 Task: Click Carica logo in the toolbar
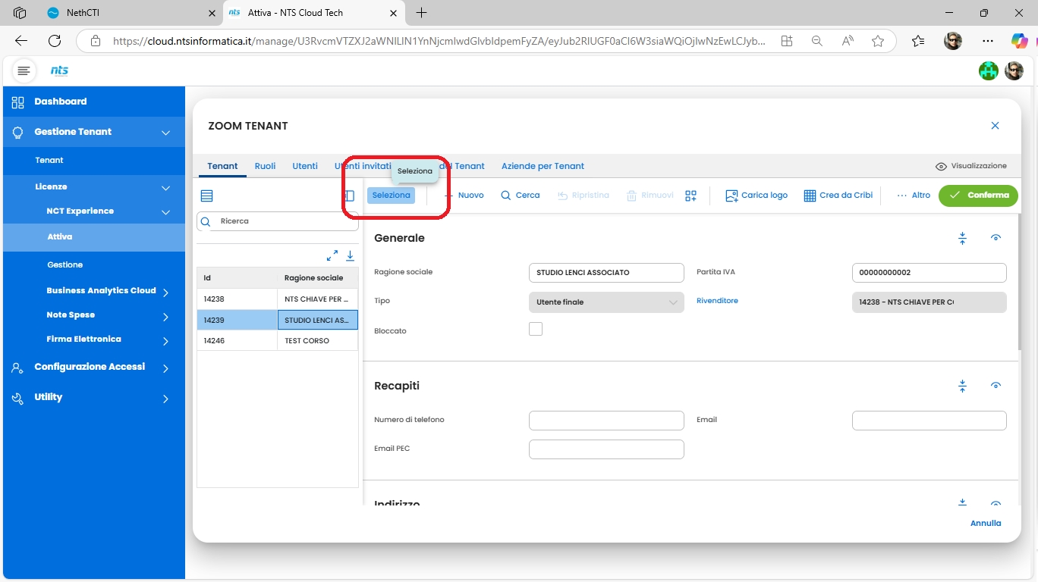point(756,196)
